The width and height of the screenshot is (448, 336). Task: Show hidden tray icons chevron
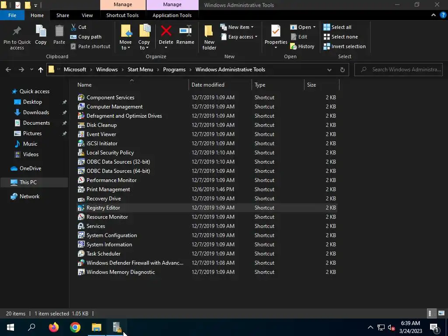coord(370,327)
